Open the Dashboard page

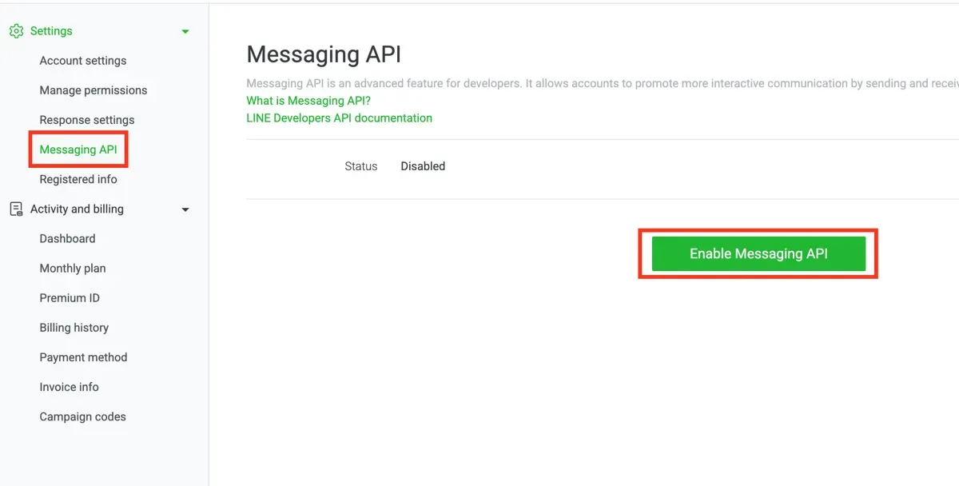click(x=67, y=238)
